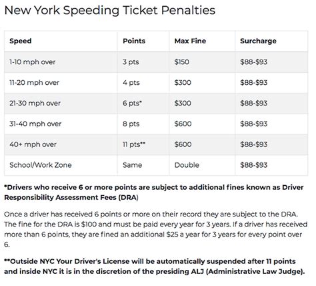316x286 pixels.
Task: Click the Surcharge column header
Action: pyautogui.click(x=258, y=41)
